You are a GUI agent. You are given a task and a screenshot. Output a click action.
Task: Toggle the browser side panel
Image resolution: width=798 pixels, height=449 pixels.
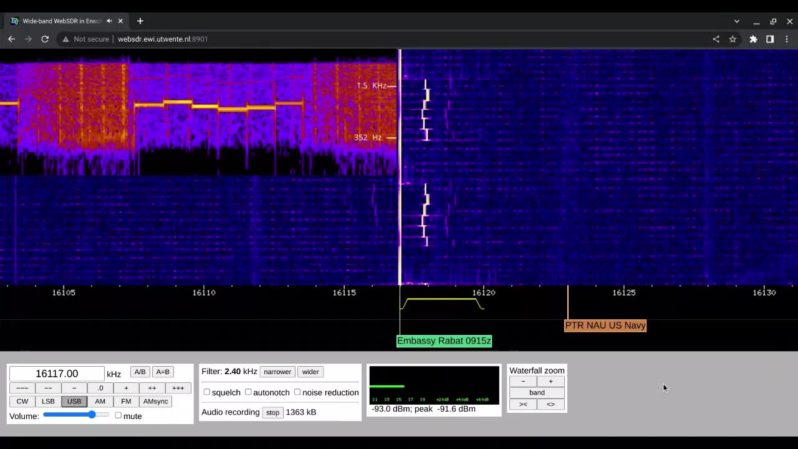tap(770, 39)
